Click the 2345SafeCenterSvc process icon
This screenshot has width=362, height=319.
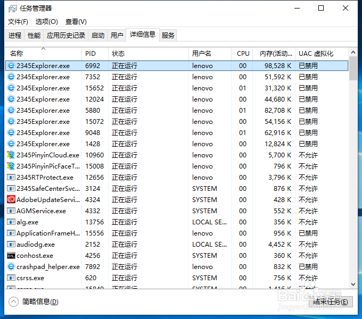click(11, 189)
